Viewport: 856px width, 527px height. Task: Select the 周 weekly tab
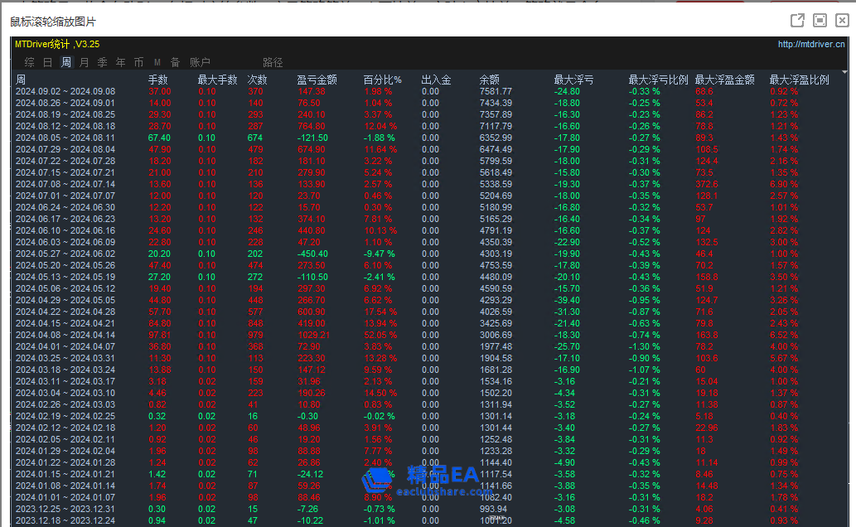click(x=65, y=62)
